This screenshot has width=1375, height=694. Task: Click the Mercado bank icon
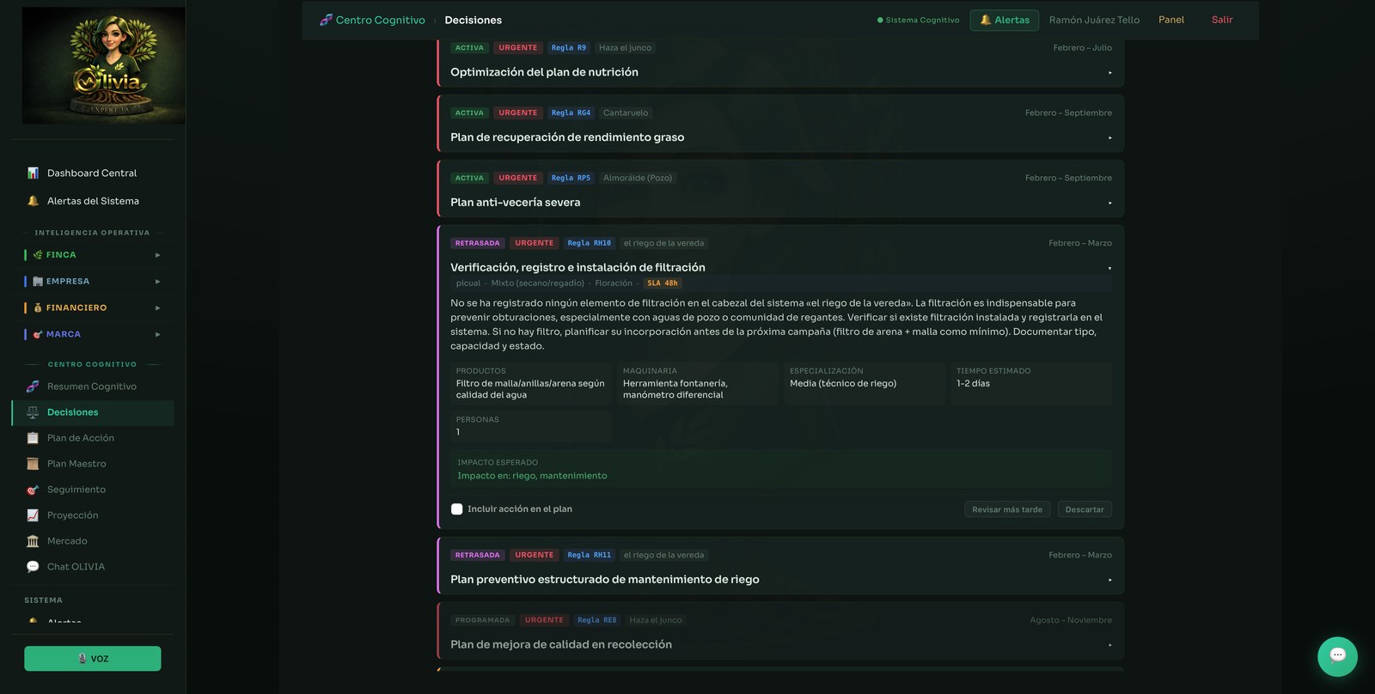pyautogui.click(x=33, y=541)
